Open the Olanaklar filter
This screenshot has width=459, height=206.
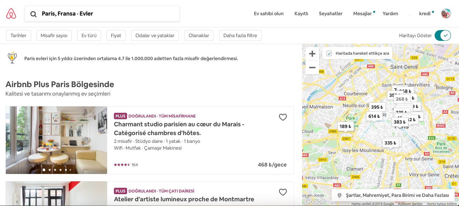click(199, 35)
